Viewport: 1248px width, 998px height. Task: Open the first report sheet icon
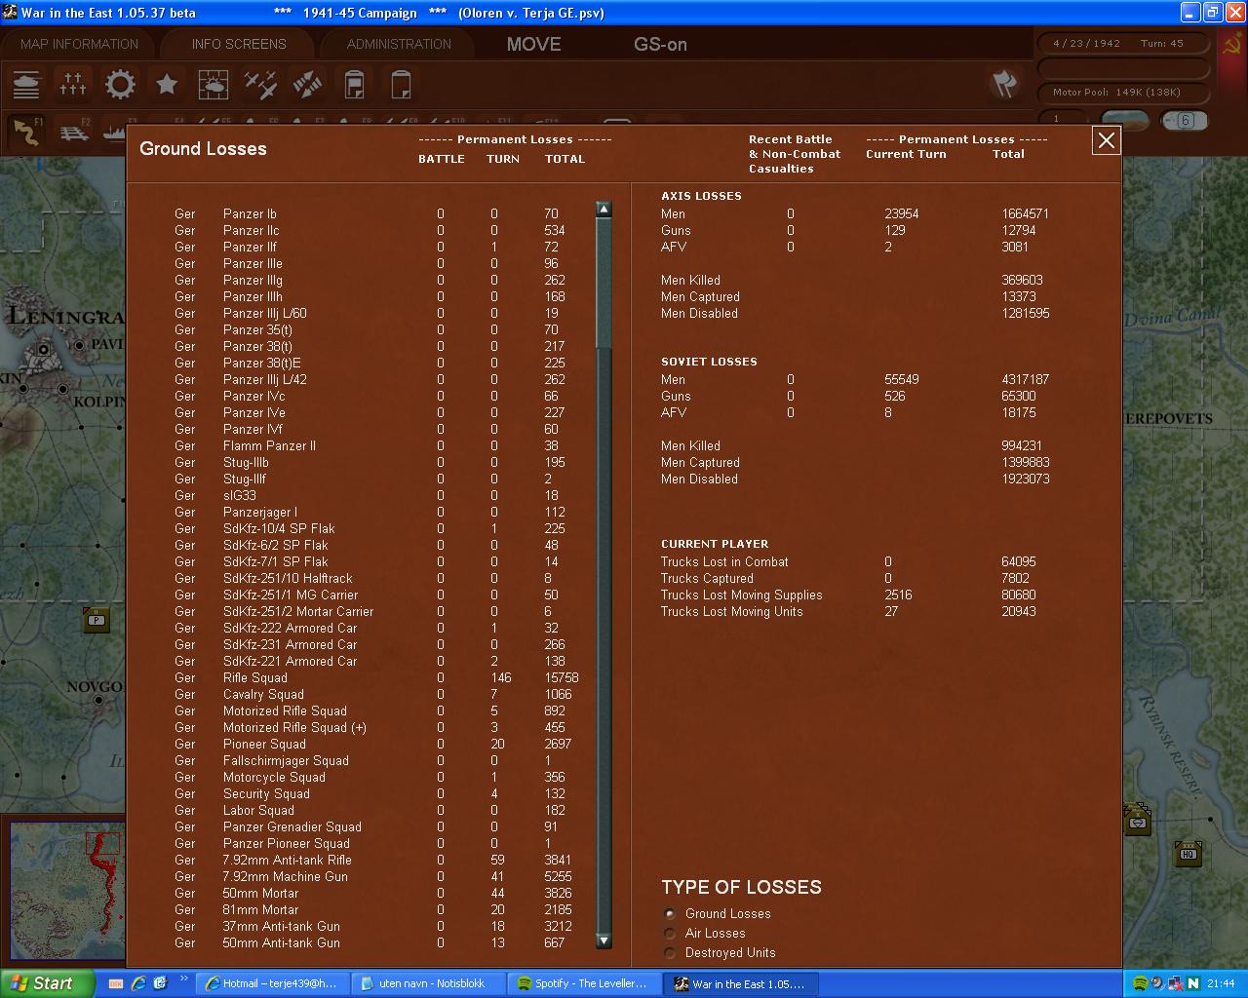[355, 85]
